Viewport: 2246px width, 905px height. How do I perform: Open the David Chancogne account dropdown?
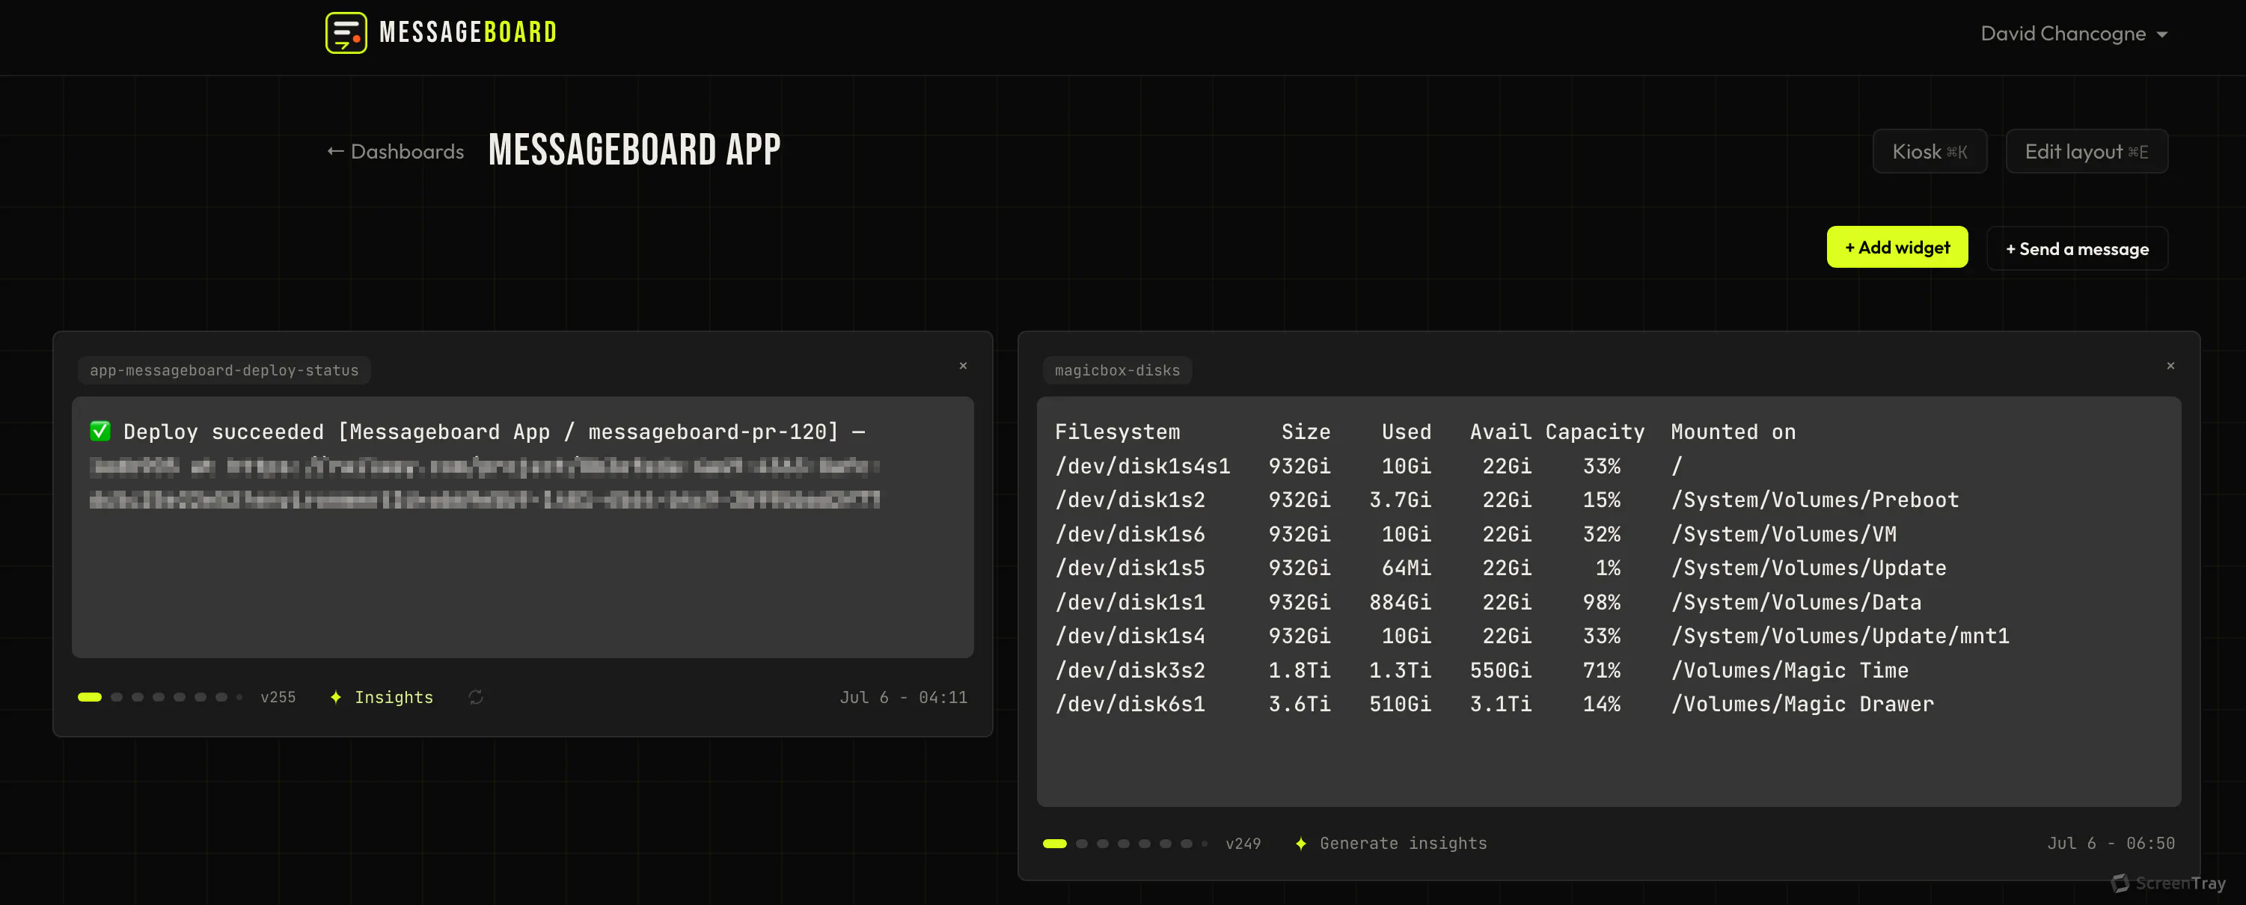click(x=2074, y=34)
